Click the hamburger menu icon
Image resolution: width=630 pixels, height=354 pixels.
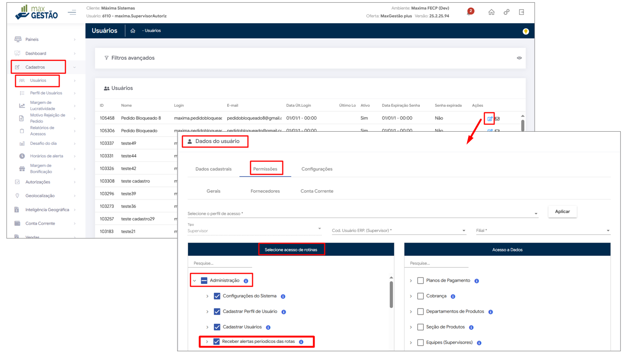click(72, 13)
